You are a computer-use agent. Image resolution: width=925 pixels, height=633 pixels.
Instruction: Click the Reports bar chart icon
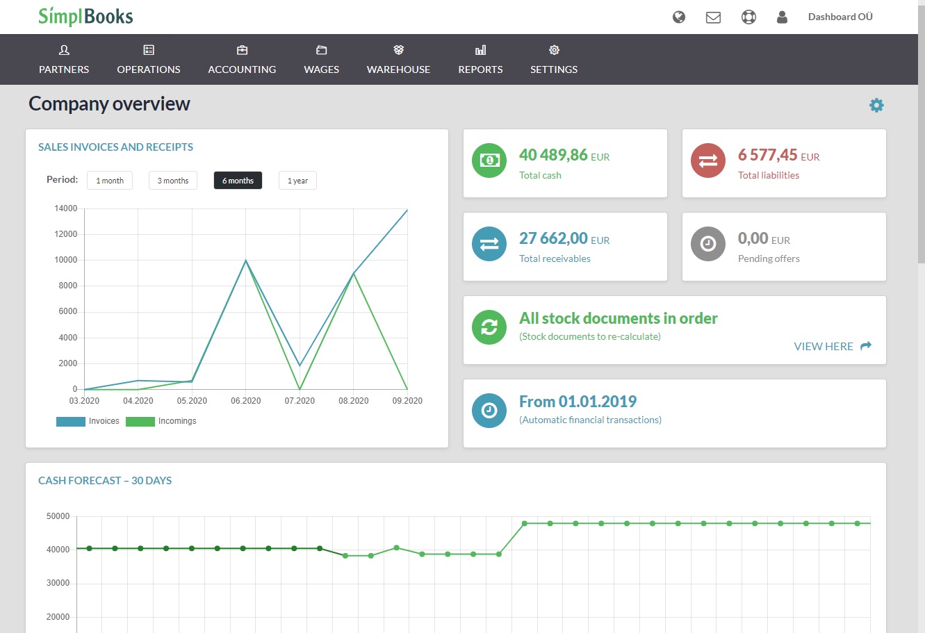(x=480, y=50)
